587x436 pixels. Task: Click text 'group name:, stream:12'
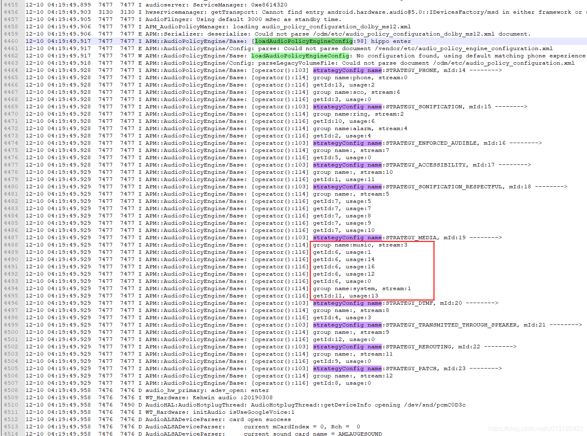pyautogui.click(x=353, y=376)
